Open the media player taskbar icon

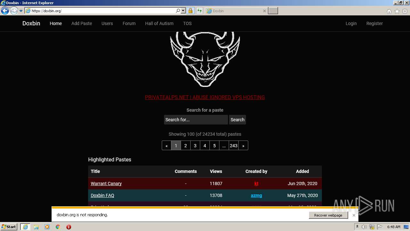pyautogui.click(x=47, y=227)
